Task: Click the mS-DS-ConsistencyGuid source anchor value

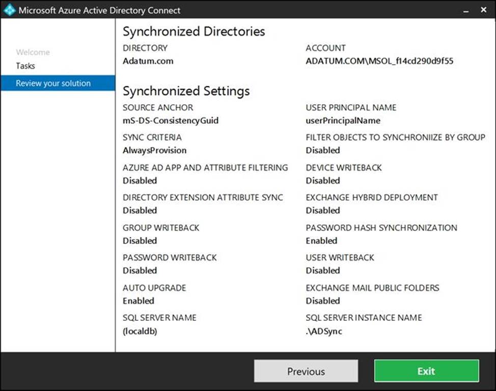Action: pyautogui.click(x=171, y=121)
